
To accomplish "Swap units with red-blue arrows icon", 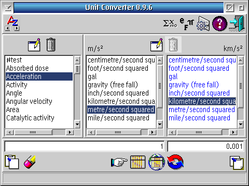I will coord(175,162).
